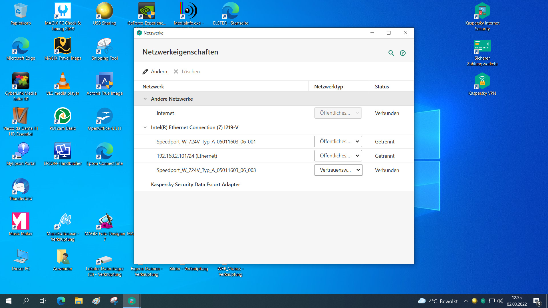This screenshot has width=548, height=308.
Task: Select Speedport_W_724V_Typ_A_05011603_06_003 row
Action: [274, 170]
